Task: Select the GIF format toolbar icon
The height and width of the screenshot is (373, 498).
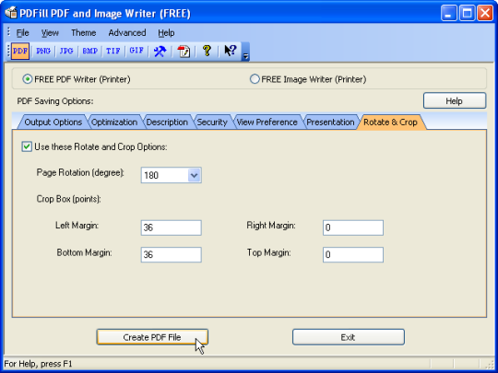Action: click(x=136, y=51)
